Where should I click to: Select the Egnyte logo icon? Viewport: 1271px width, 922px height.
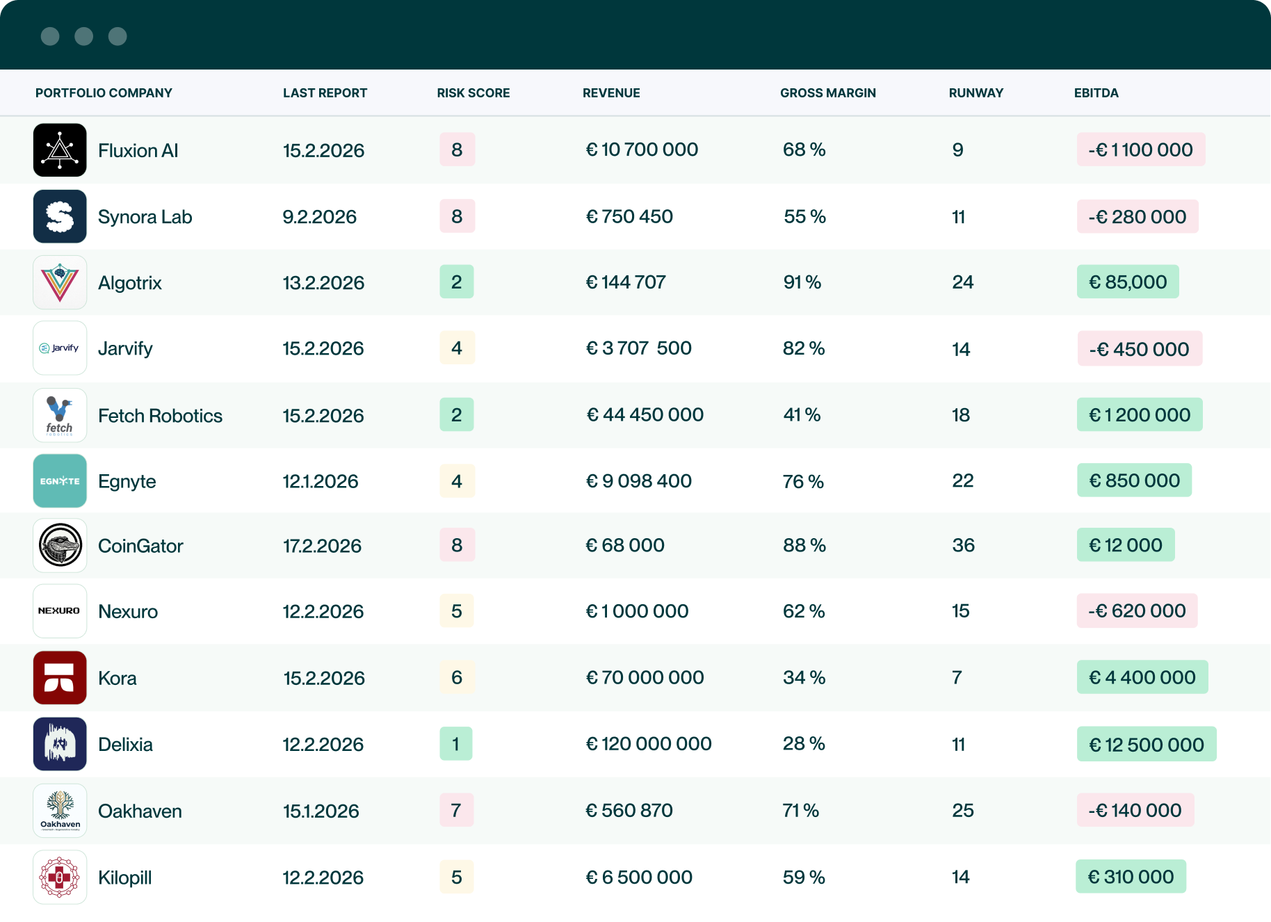60,481
